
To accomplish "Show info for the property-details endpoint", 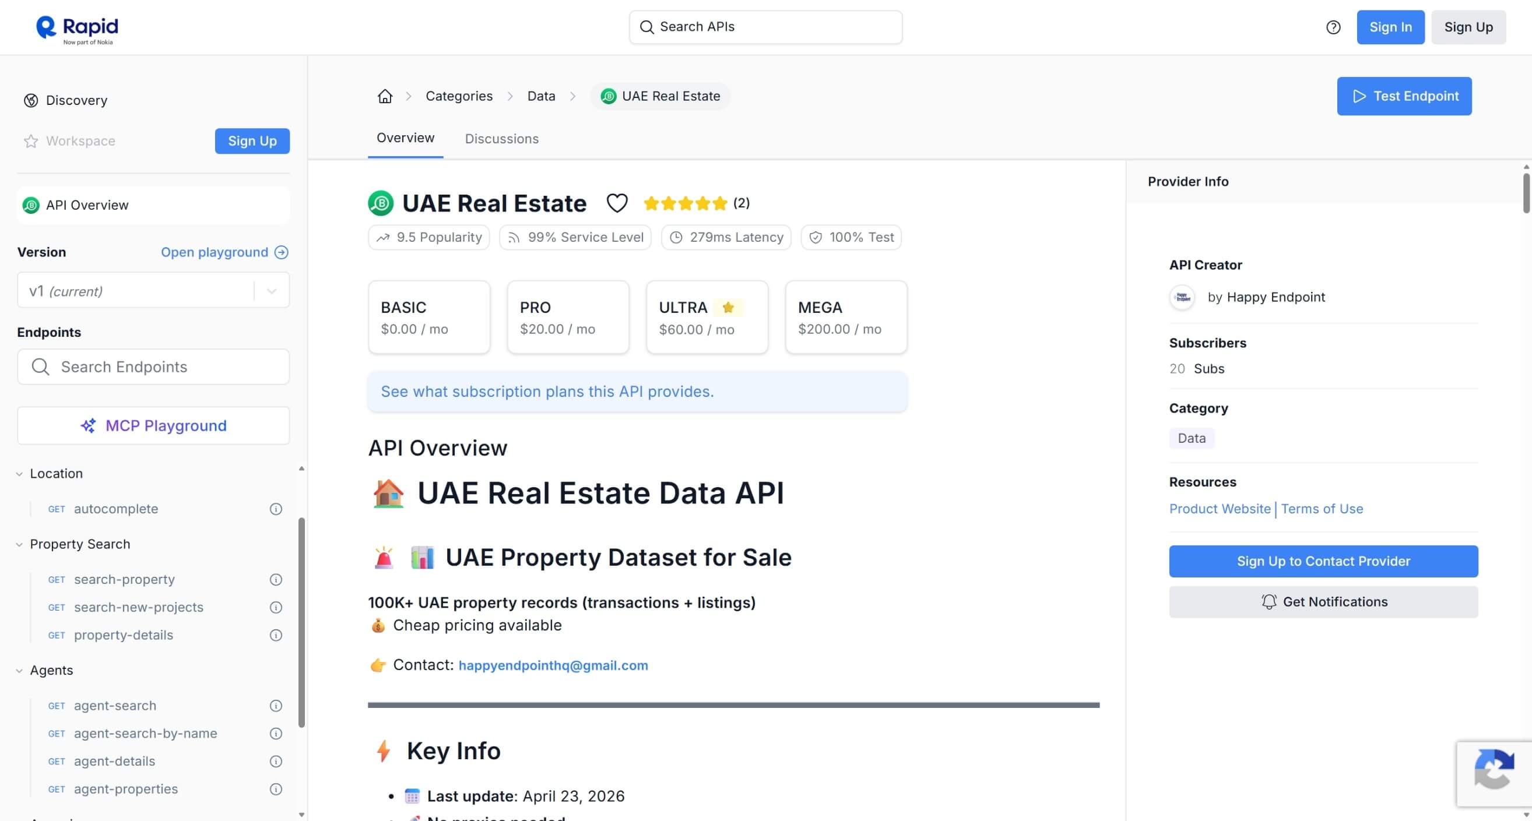I will click(276, 636).
